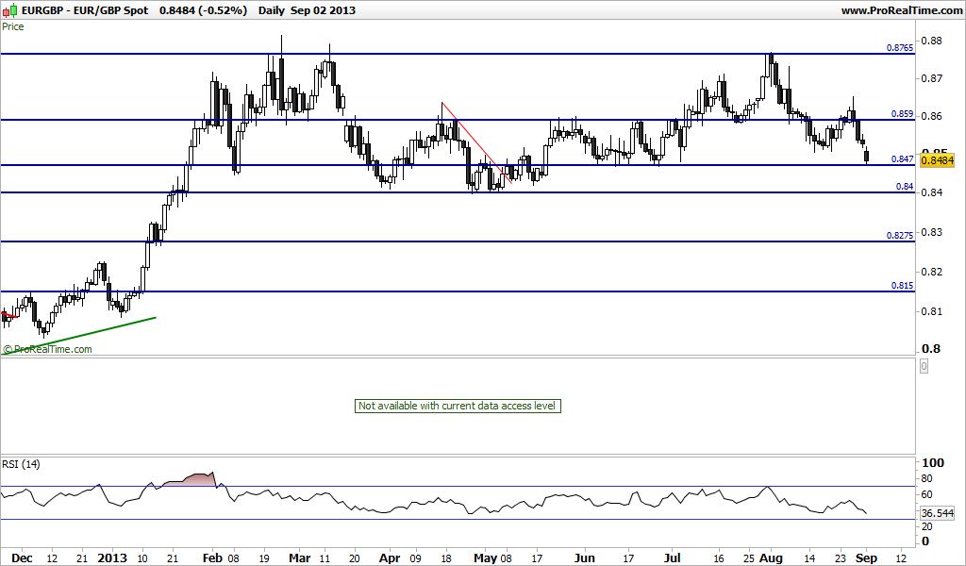Click the 0 value box in middle panel
Screen dimensions: 966x566
tap(924, 366)
